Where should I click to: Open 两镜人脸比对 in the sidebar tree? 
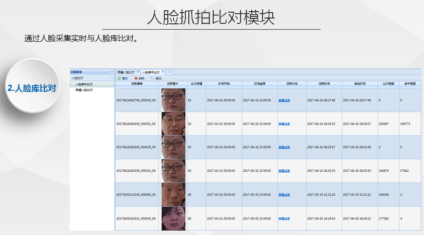click(84, 90)
